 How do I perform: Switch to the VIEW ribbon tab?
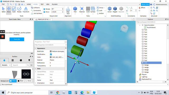coord(48,4)
